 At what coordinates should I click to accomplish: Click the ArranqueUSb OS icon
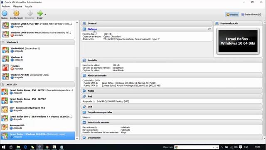(x=5, y=127)
